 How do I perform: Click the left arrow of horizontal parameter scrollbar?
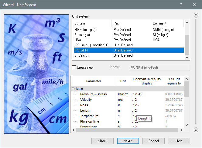74,130
